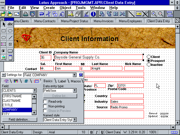This screenshot has height=135, width=180.
Task: Click the Paste glue-bottle toolbar icon
Action: click(x=62, y=14)
